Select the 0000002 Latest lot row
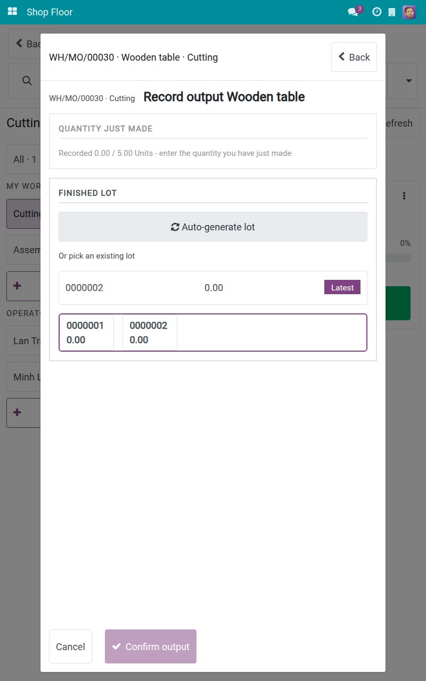426x681 pixels. point(213,288)
